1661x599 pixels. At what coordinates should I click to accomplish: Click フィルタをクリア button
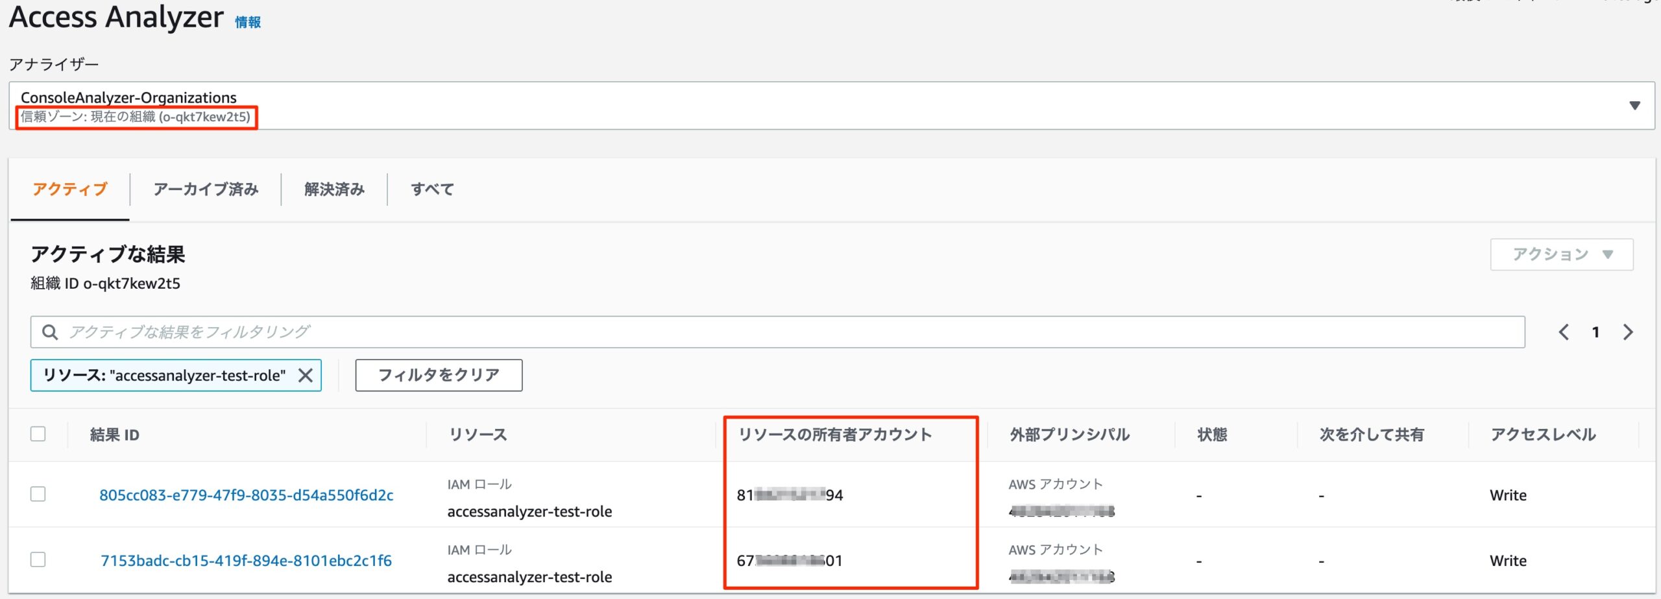point(439,375)
